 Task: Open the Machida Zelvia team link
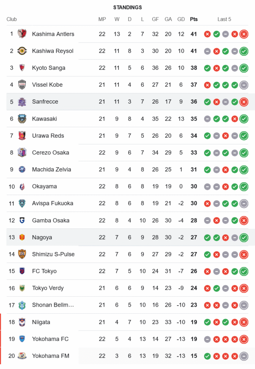point(52,170)
